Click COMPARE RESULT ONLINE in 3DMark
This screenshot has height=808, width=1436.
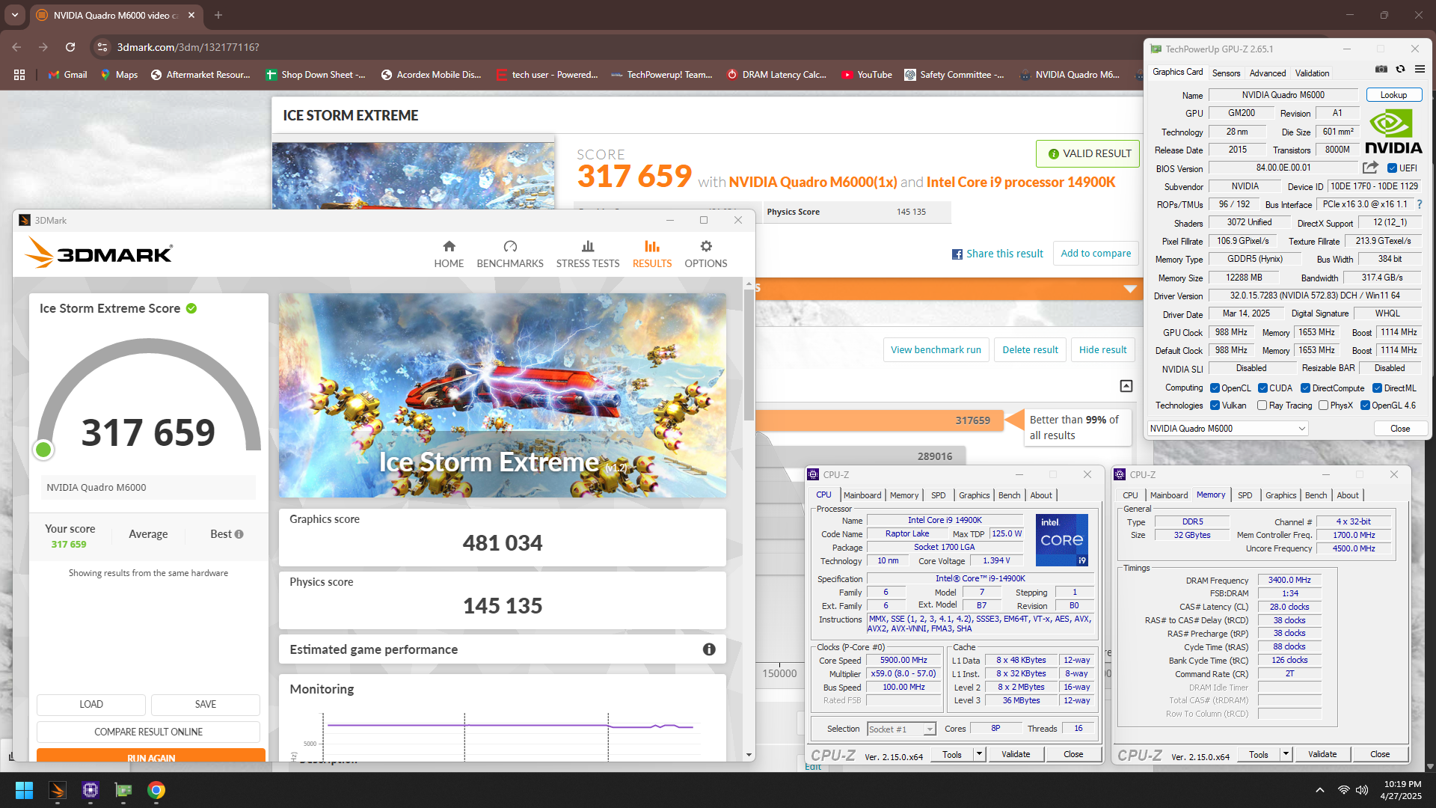pyautogui.click(x=148, y=732)
